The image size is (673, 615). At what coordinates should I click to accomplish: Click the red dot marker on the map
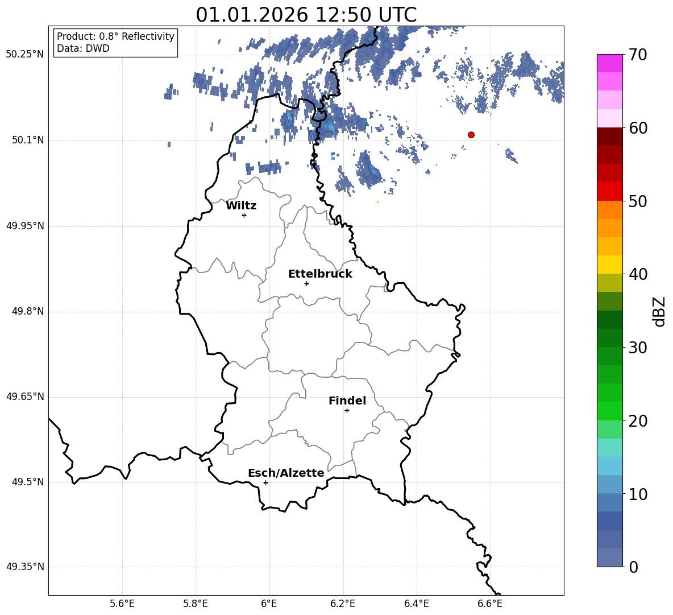tap(471, 135)
